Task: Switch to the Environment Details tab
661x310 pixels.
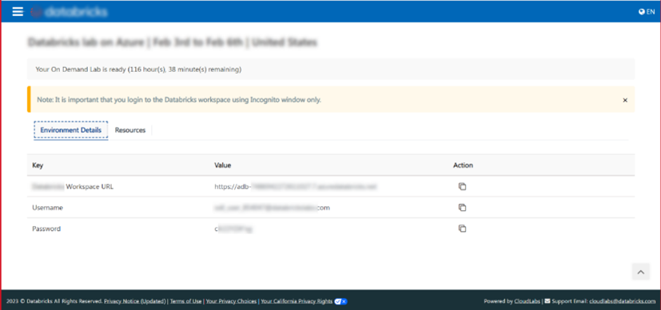Action: [71, 130]
